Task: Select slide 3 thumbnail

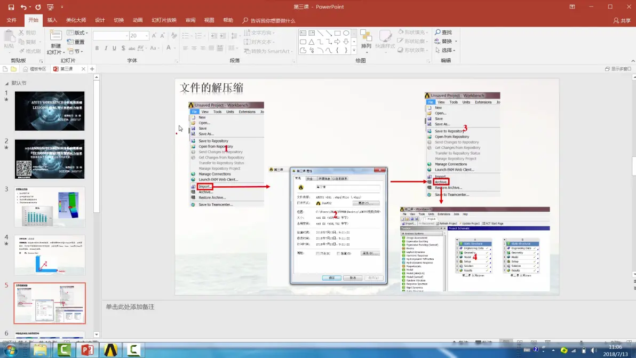Action: 50,207
